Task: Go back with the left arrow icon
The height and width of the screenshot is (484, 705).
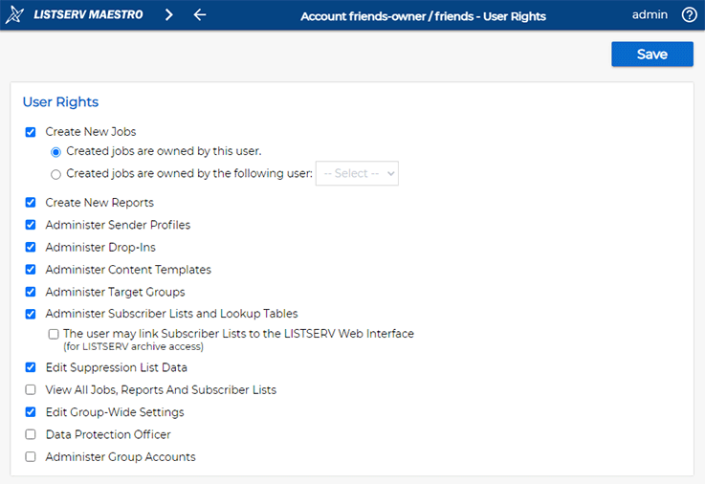Action: [200, 15]
